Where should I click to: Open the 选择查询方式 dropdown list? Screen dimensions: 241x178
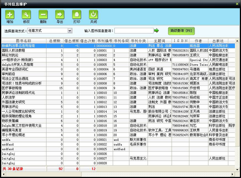[x=70, y=30]
